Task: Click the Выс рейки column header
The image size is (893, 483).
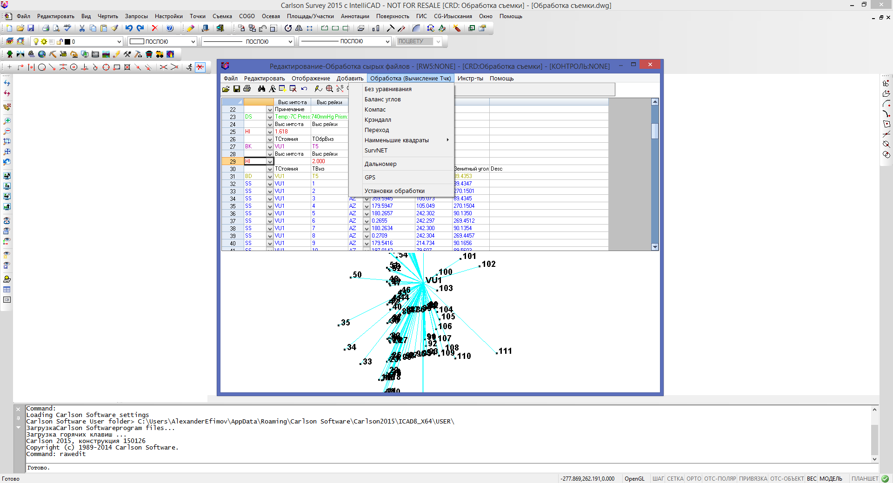Action: point(329,102)
